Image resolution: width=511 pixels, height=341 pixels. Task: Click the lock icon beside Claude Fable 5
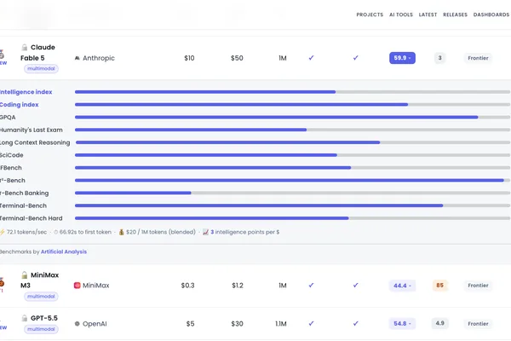[25, 48]
